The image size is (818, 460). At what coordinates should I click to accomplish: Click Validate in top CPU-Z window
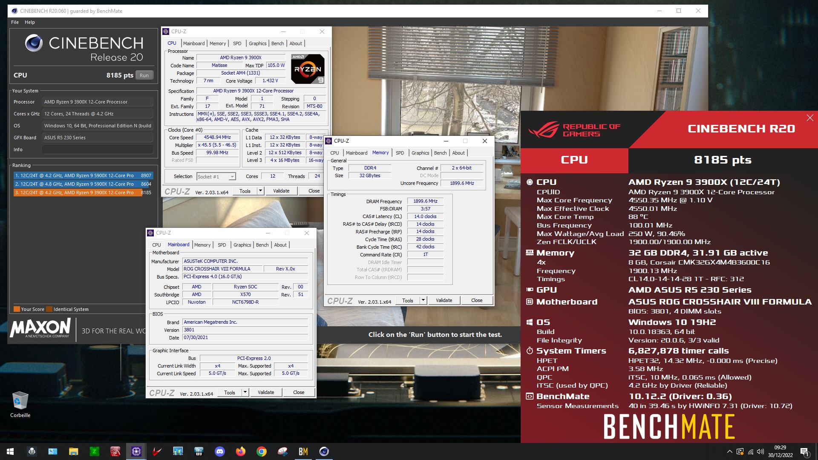(x=281, y=191)
